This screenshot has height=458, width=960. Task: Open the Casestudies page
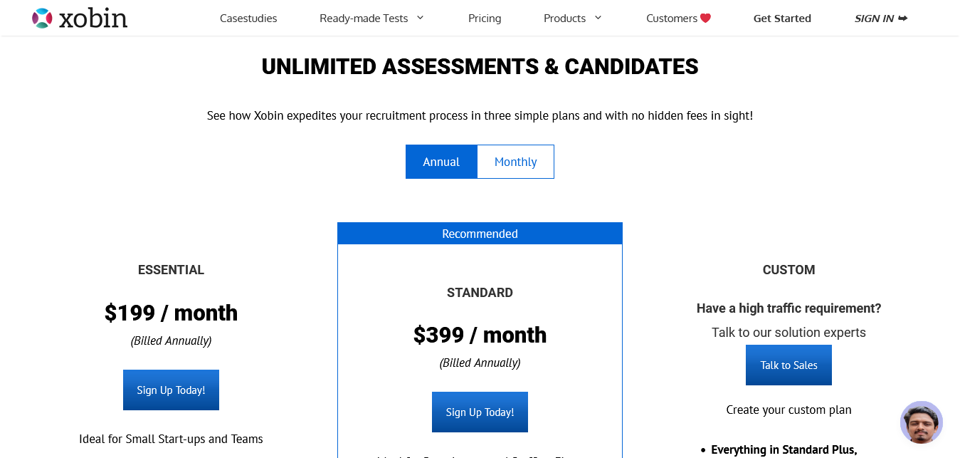[x=248, y=19]
